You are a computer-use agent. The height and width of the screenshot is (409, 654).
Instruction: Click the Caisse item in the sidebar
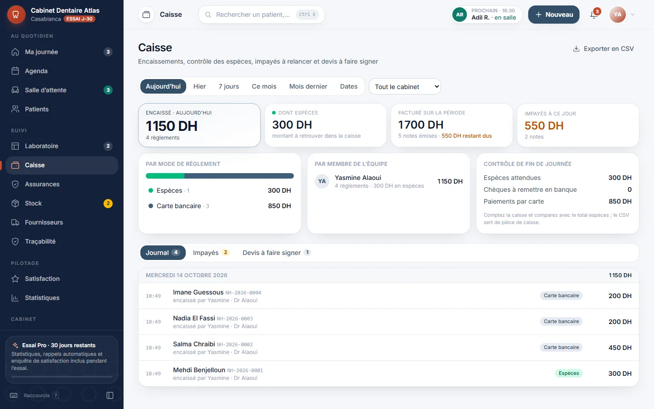(62, 165)
